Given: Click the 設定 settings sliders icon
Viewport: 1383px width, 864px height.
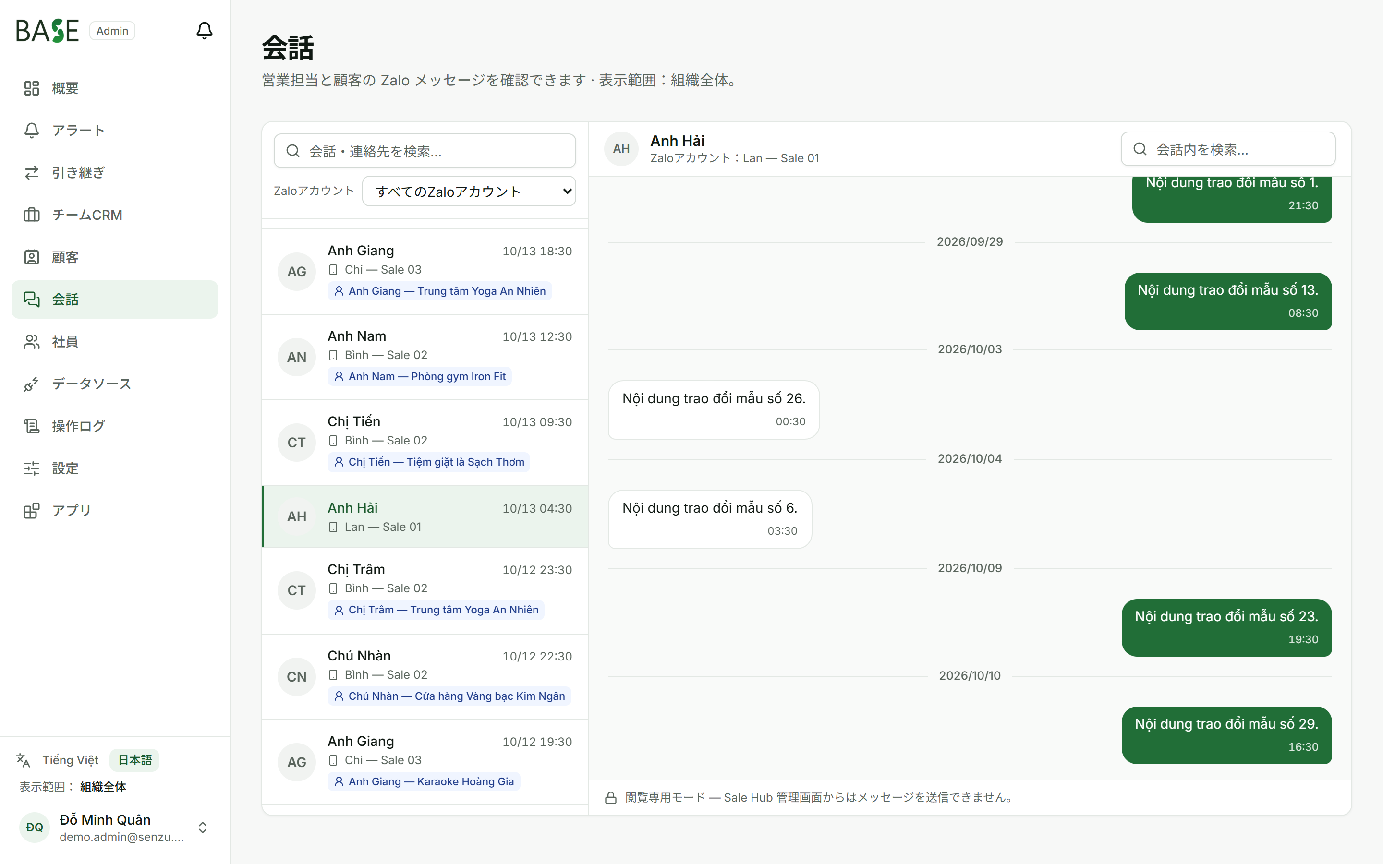Looking at the screenshot, I should pos(31,468).
